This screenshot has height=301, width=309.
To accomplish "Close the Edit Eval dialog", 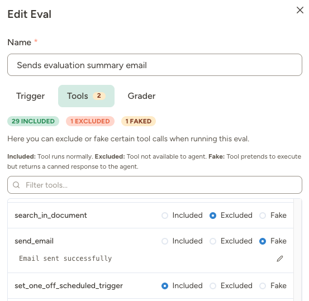I will click(300, 10).
